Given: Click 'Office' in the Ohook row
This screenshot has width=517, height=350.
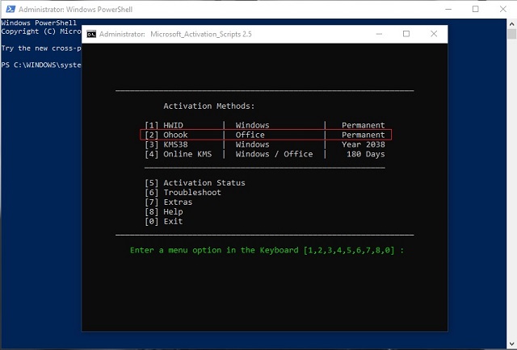Looking at the screenshot, I should click(250, 135).
